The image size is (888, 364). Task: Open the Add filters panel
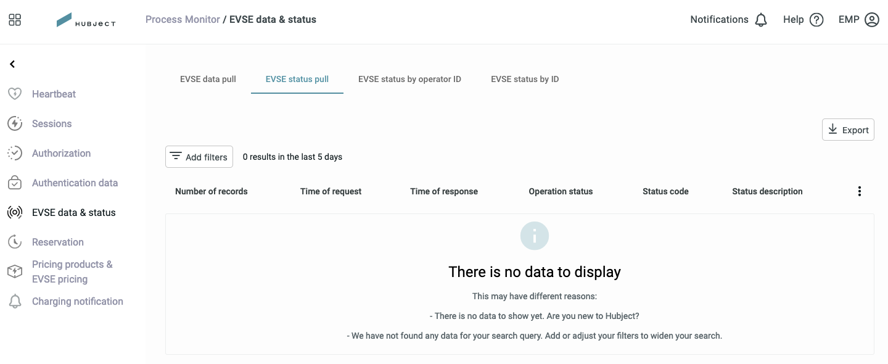point(199,157)
